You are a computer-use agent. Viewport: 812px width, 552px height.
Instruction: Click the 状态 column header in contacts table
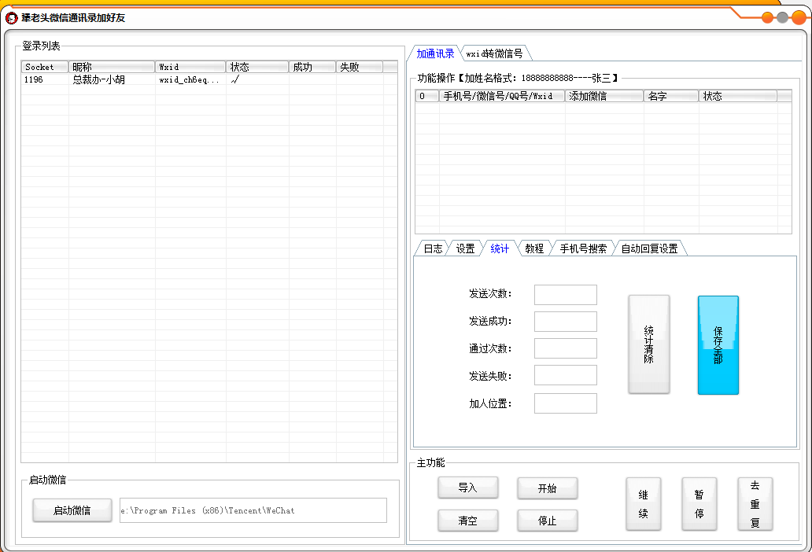738,96
